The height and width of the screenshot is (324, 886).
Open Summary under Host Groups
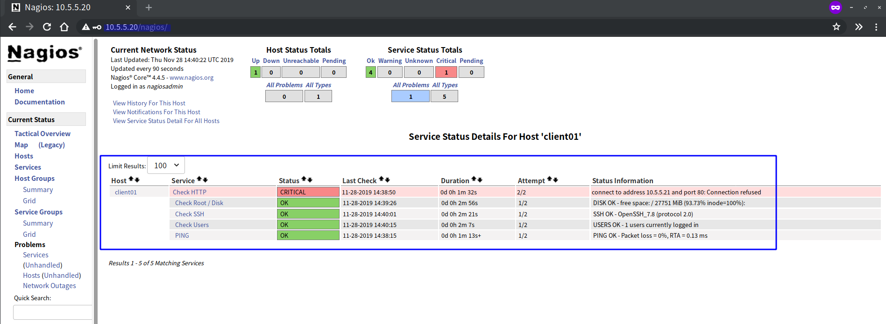pos(38,190)
